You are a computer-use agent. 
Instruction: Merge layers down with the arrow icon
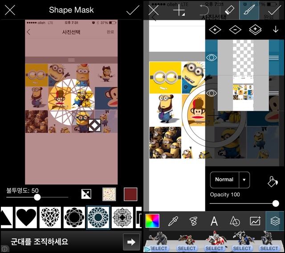(276, 29)
